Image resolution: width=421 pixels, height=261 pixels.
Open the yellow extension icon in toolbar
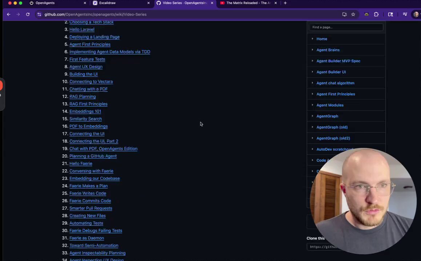(366, 14)
